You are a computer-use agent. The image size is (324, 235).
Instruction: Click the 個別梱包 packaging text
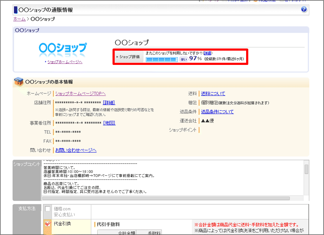pyautogui.click(x=209, y=103)
